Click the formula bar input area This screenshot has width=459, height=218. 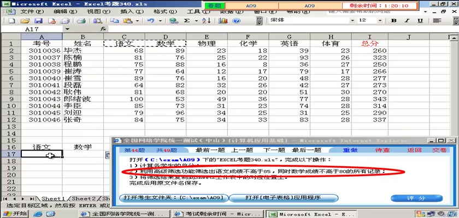coord(283,29)
